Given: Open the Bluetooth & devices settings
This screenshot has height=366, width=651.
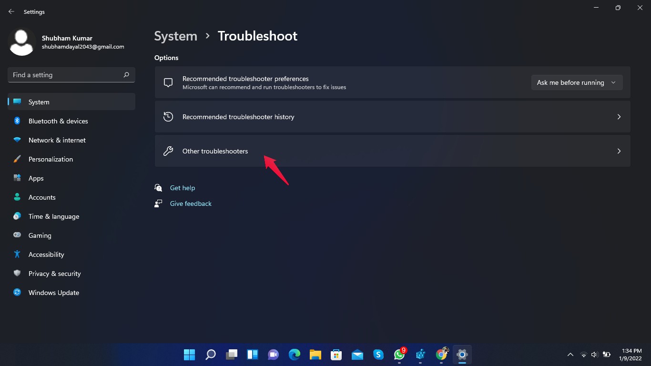Looking at the screenshot, I should (71, 121).
